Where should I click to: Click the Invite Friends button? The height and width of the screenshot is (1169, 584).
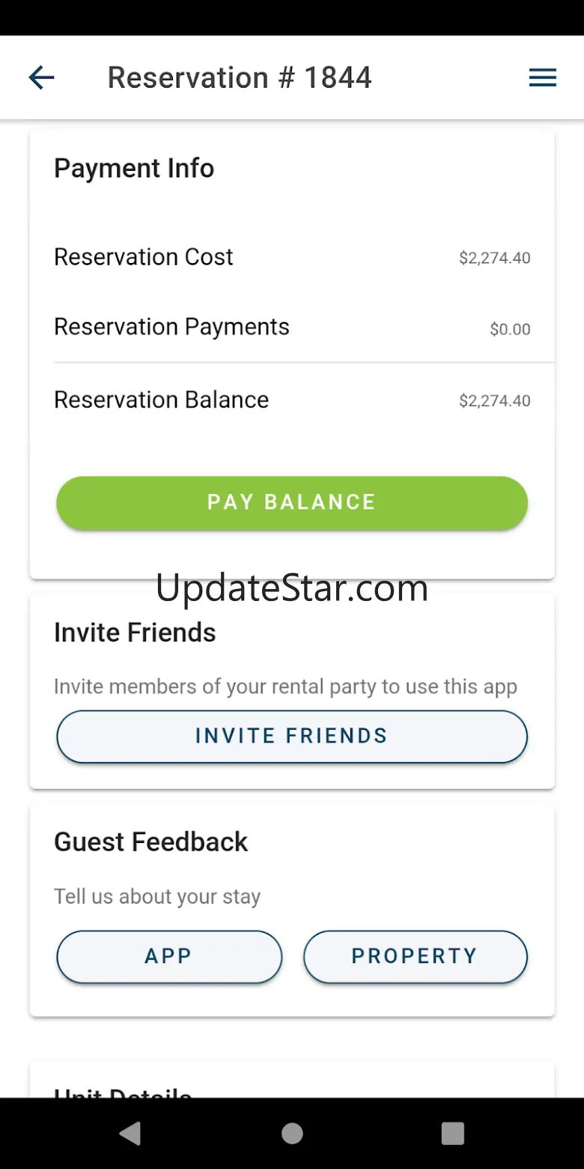coord(292,736)
